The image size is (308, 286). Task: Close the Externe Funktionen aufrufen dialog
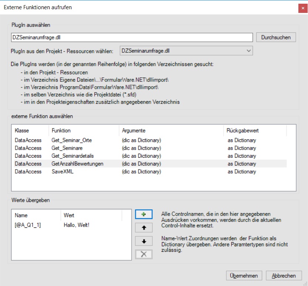tap(303, 8)
